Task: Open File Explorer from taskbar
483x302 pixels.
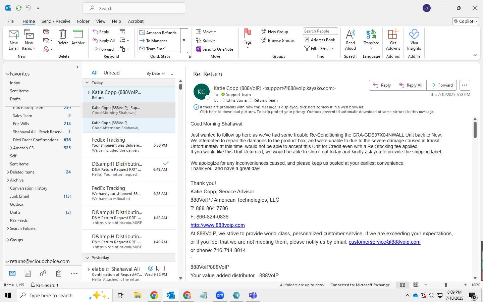Action: click(138, 295)
